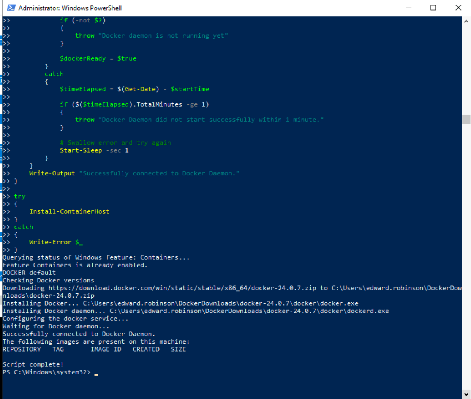Image resolution: width=471 pixels, height=399 pixels.
Task: Click the Write-Output 'Successfully connected' code line
Action: (x=134, y=173)
